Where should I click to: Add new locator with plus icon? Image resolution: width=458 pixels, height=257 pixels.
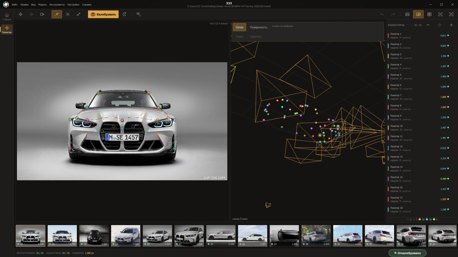451,25
